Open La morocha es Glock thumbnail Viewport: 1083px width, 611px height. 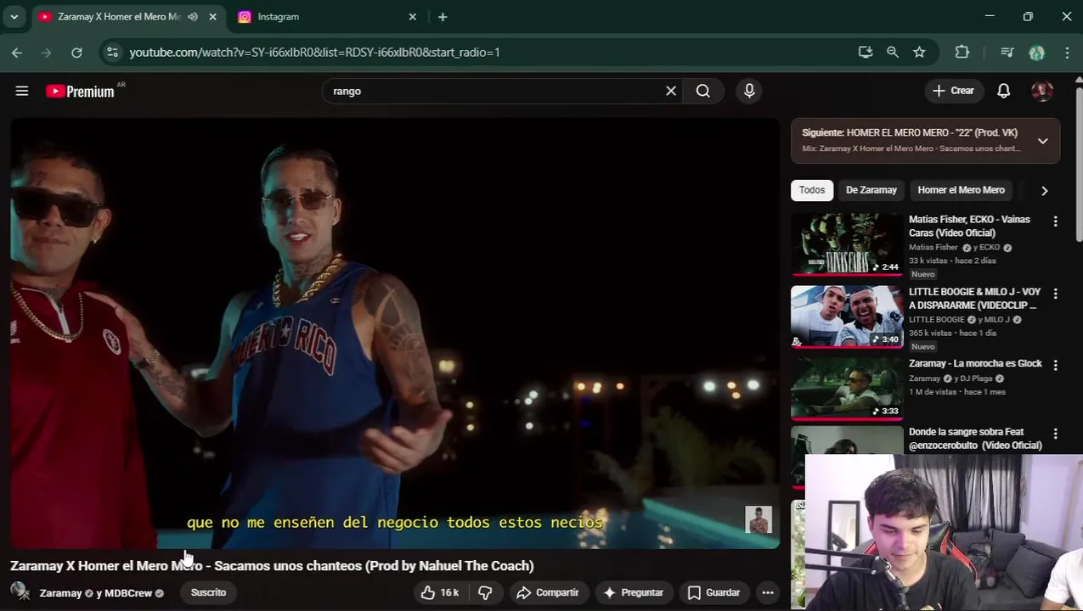847,388
